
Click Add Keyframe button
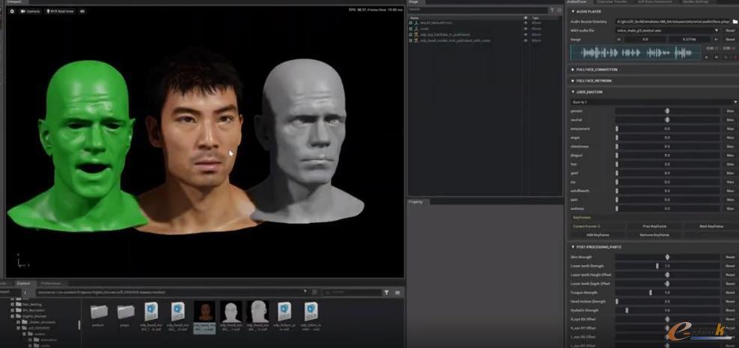597,234
